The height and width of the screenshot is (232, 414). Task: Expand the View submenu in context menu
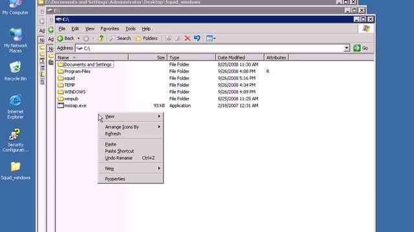click(x=131, y=116)
